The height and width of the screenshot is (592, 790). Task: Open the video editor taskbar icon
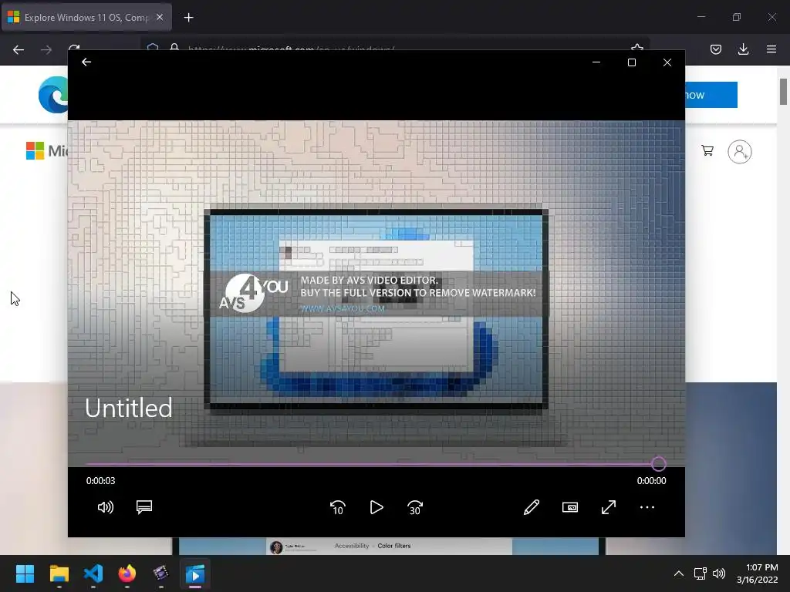(160, 573)
